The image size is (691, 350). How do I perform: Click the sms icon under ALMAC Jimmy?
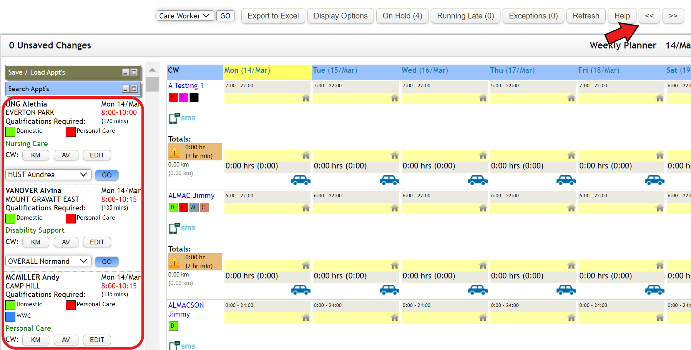point(175,228)
